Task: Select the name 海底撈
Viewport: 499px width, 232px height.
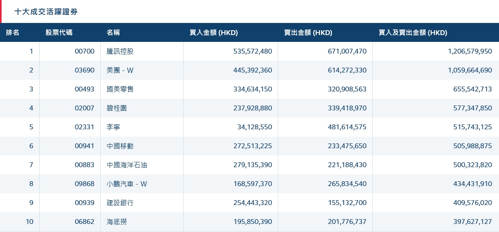Action: [x=117, y=222]
